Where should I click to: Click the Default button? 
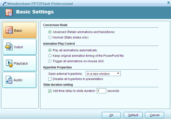133,115
